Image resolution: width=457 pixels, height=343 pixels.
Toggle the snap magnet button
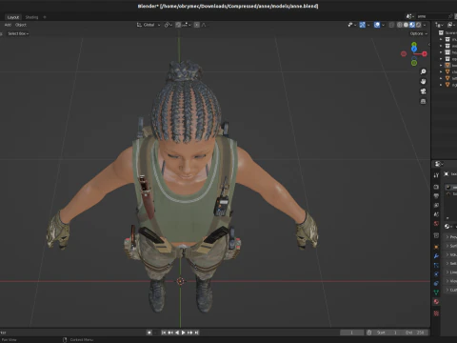(x=178, y=25)
